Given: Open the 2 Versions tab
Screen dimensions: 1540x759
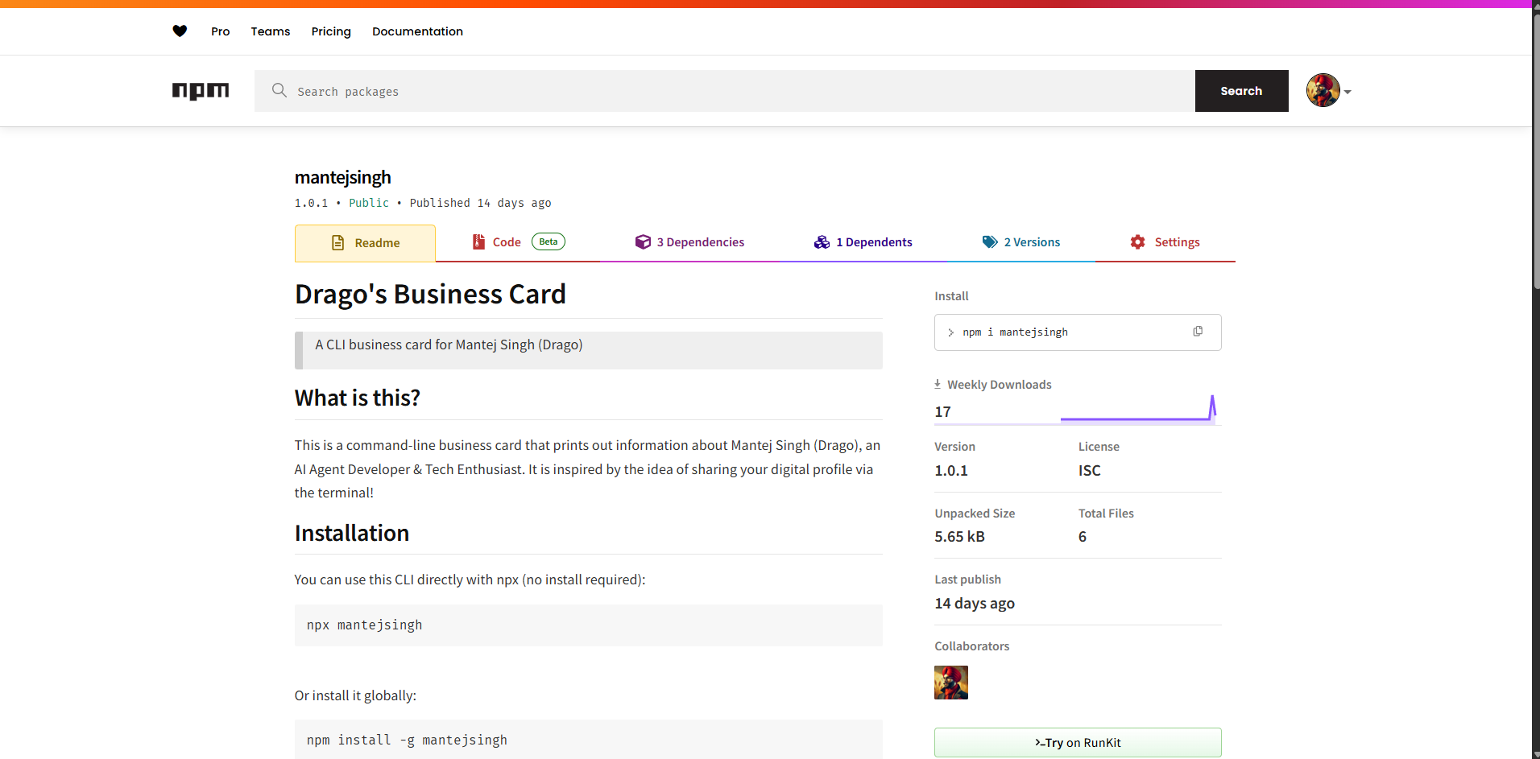Looking at the screenshot, I should pos(1021,242).
